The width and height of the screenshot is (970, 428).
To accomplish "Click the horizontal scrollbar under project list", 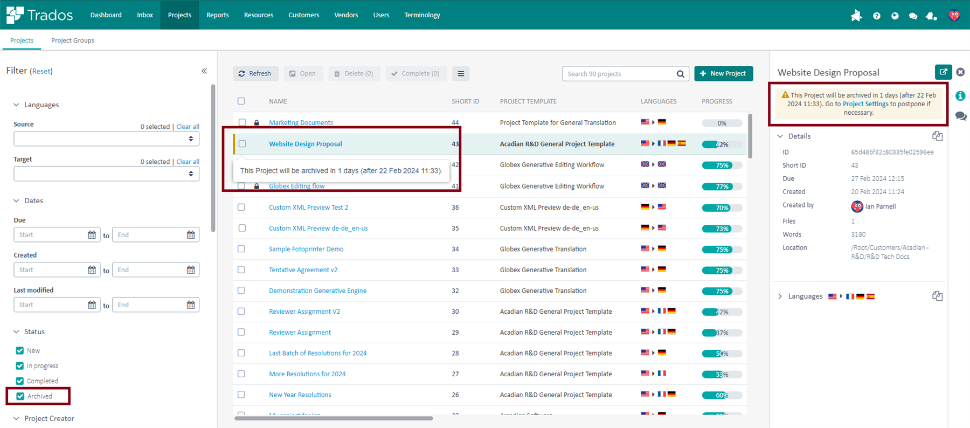I will 334,418.
